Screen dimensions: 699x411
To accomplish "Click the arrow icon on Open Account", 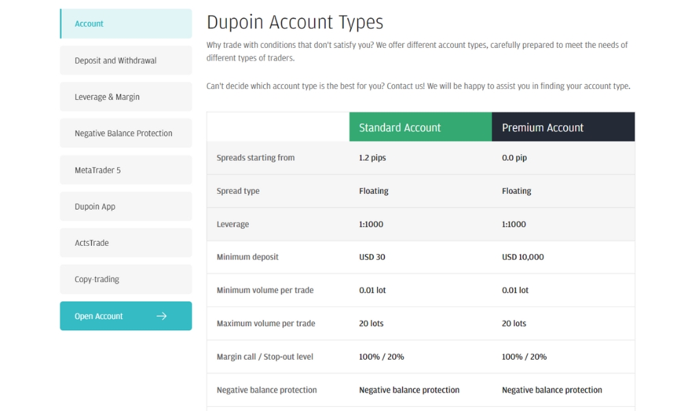I will [x=162, y=316].
